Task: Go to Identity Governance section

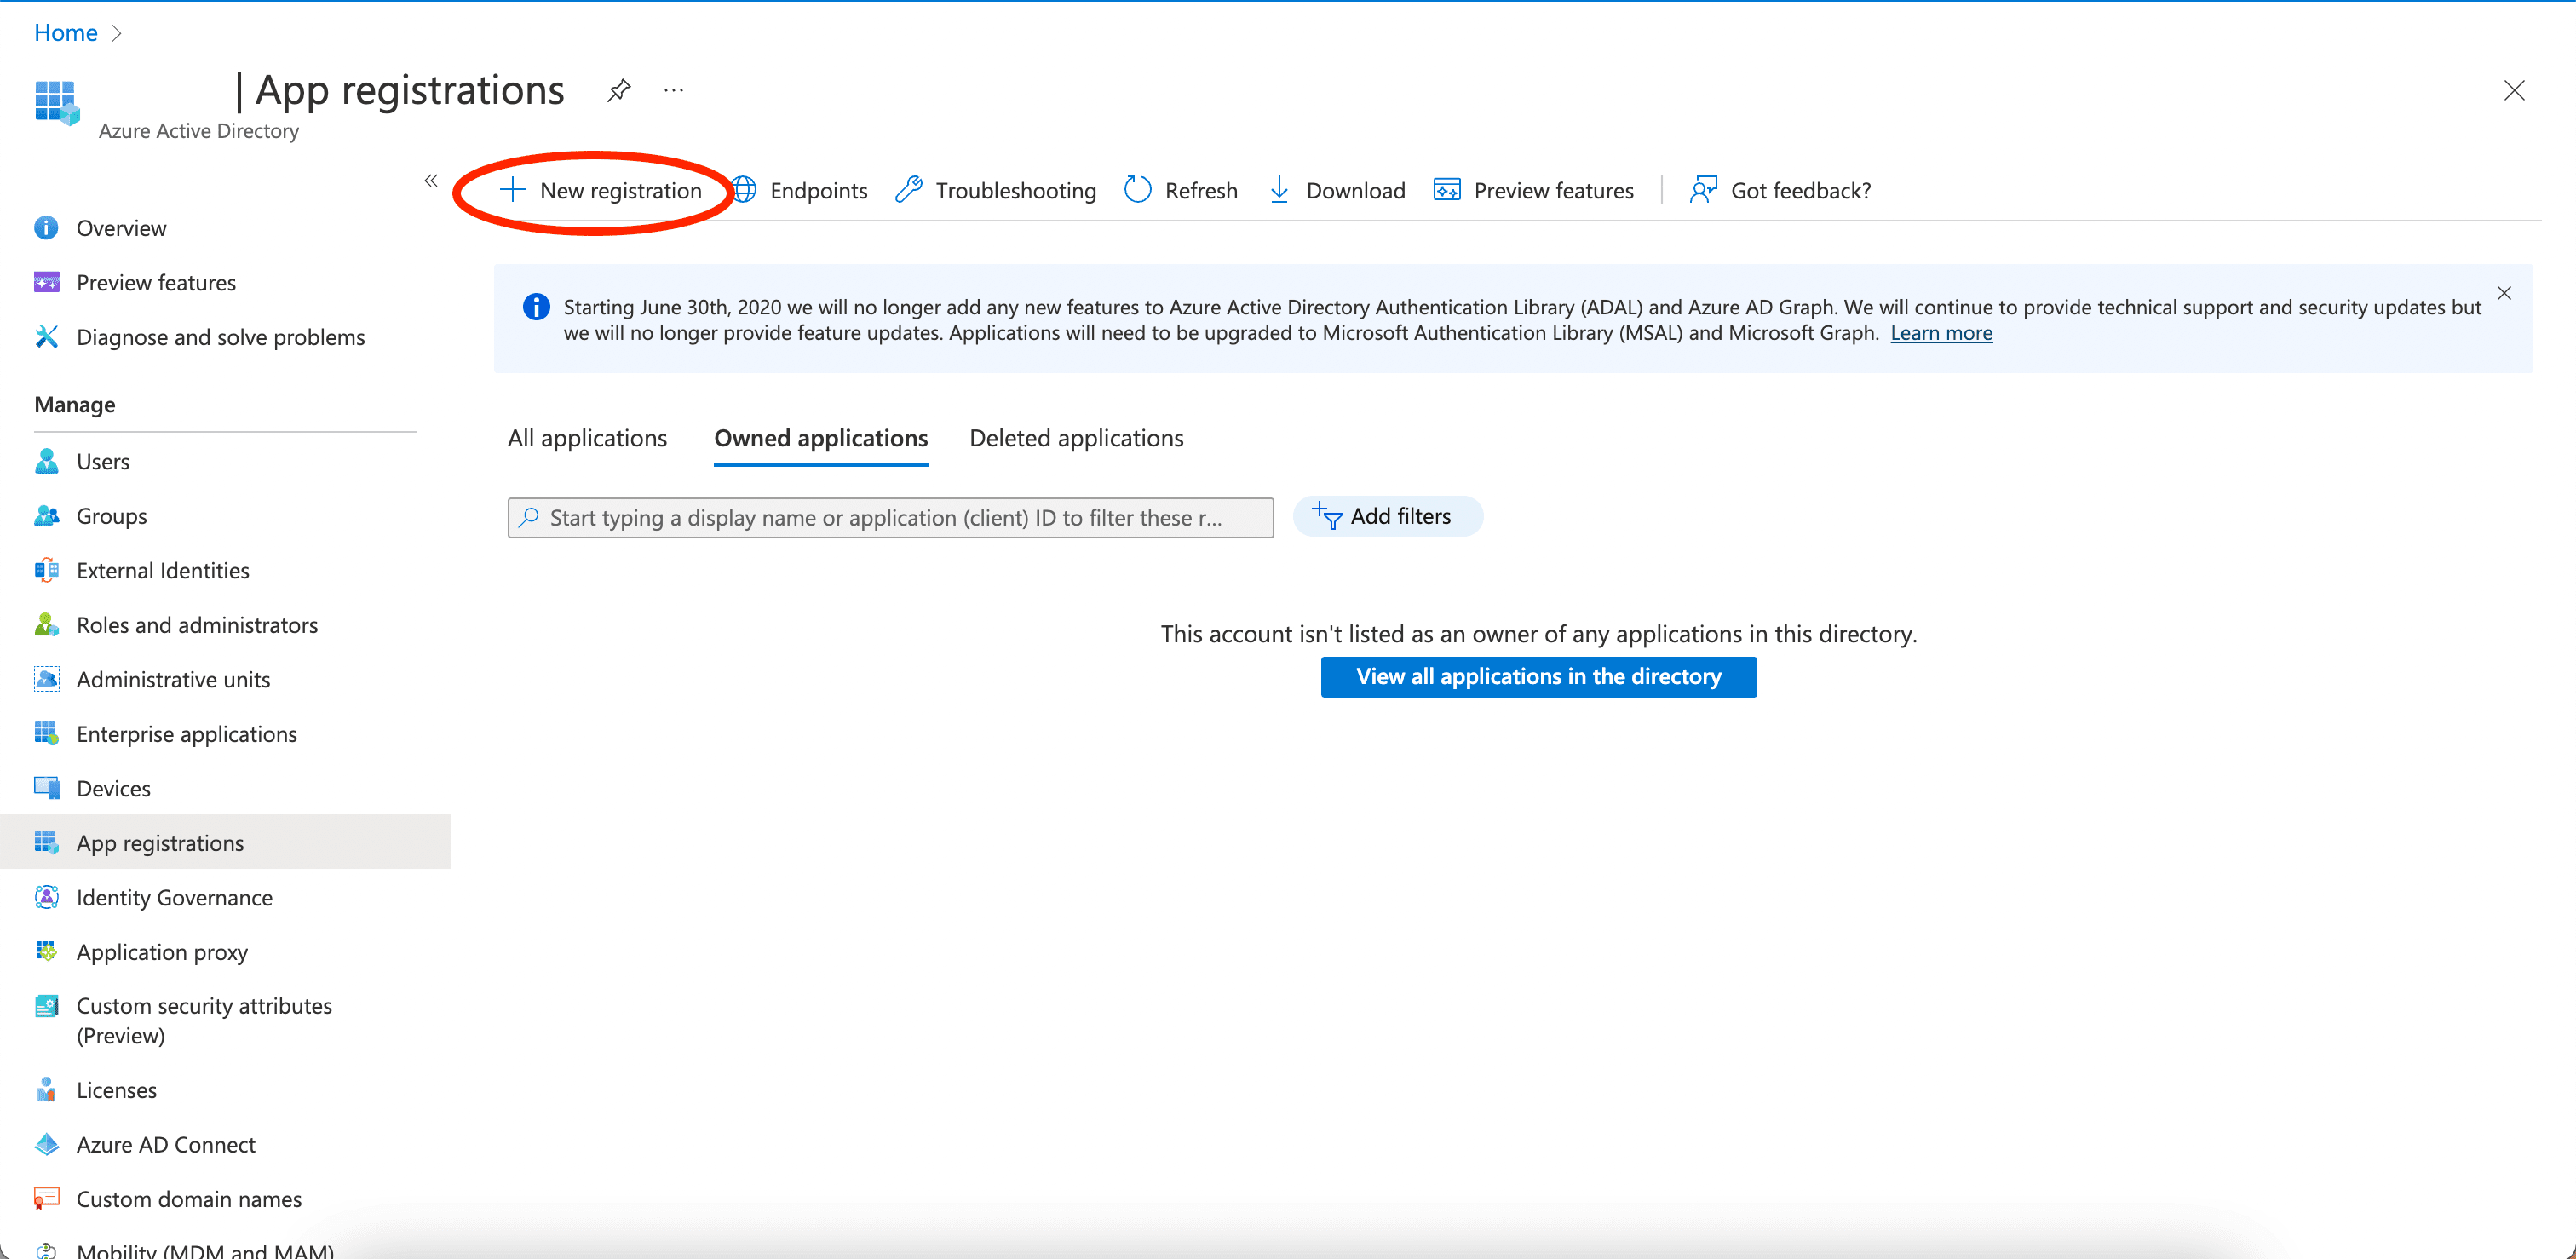Action: pyautogui.click(x=174, y=897)
